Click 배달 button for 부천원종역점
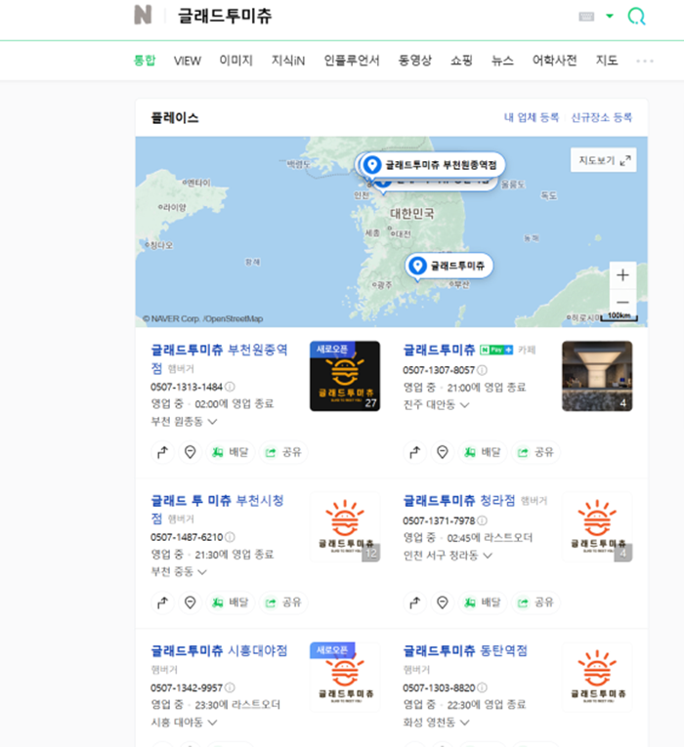 (231, 452)
